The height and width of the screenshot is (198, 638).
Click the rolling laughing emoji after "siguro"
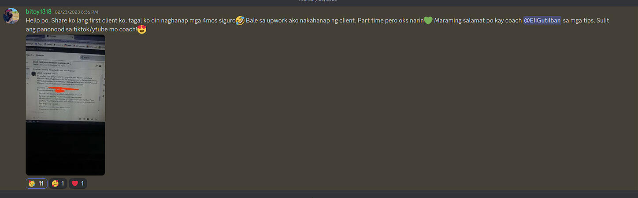point(240,20)
